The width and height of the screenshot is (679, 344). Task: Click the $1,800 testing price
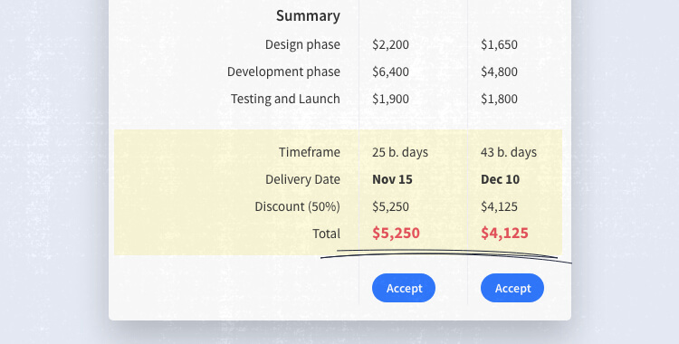pyautogui.click(x=499, y=100)
